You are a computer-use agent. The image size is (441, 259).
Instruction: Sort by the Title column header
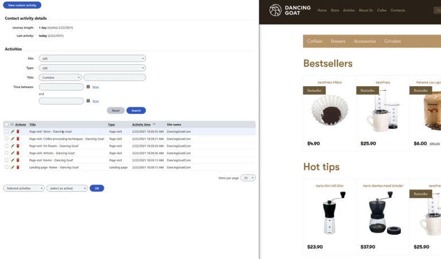tap(32, 125)
